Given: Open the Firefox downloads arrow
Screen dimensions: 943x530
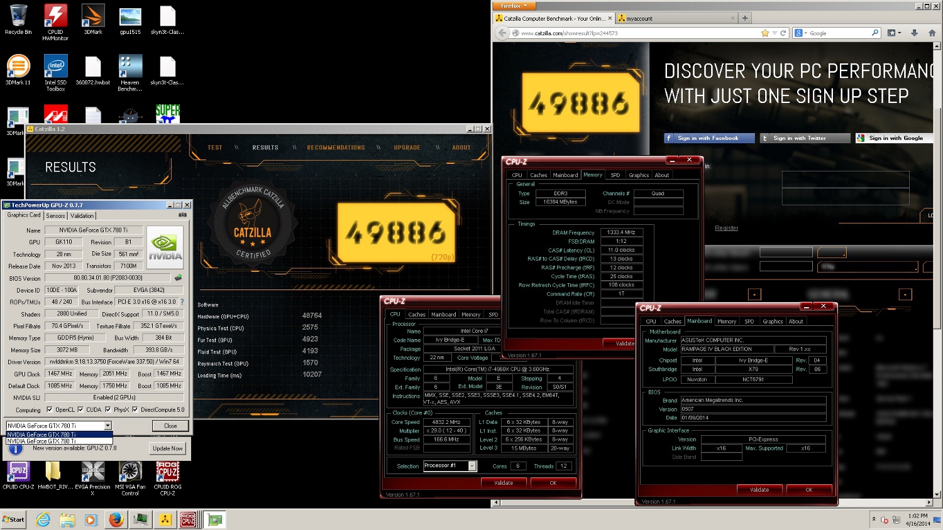Looking at the screenshot, I should pyautogui.click(x=915, y=33).
